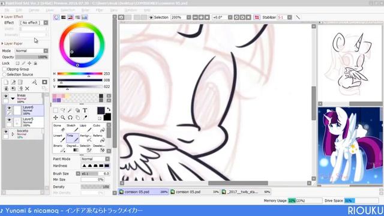Adjust the Density slider

95,187
